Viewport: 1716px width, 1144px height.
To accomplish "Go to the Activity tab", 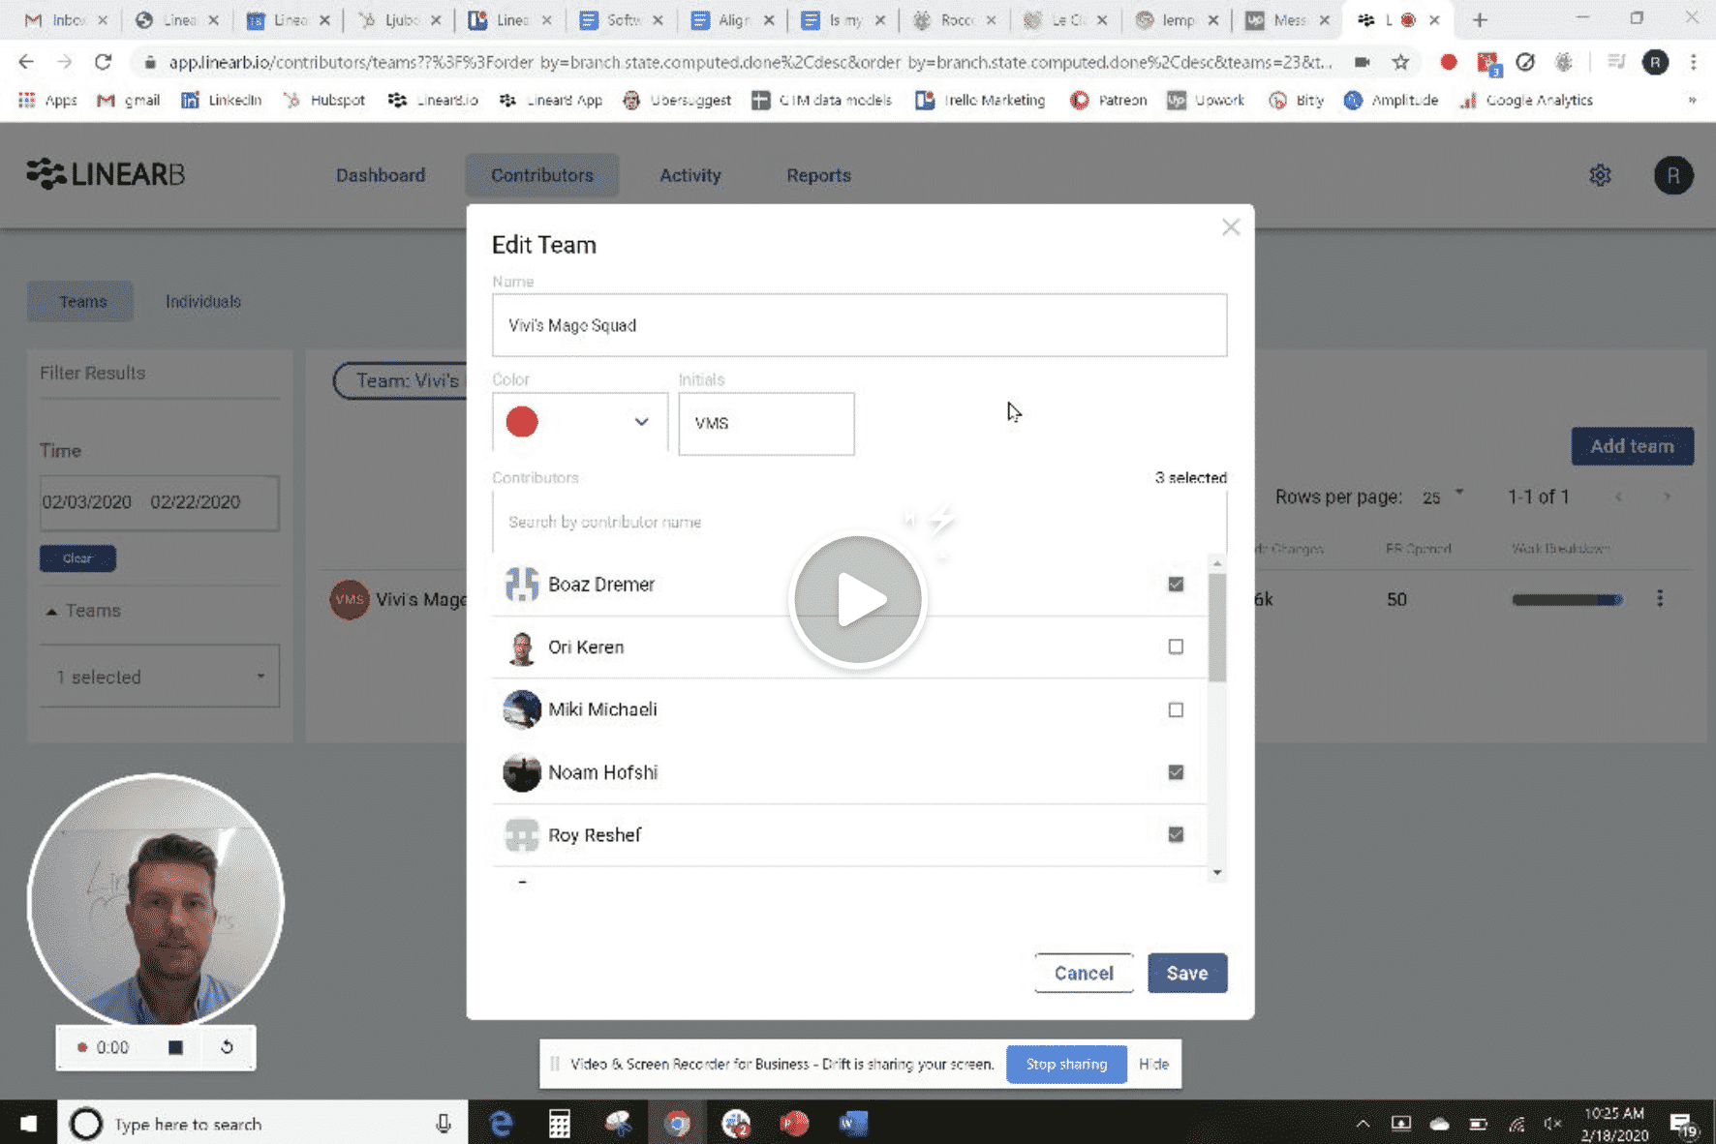I will (689, 175).
